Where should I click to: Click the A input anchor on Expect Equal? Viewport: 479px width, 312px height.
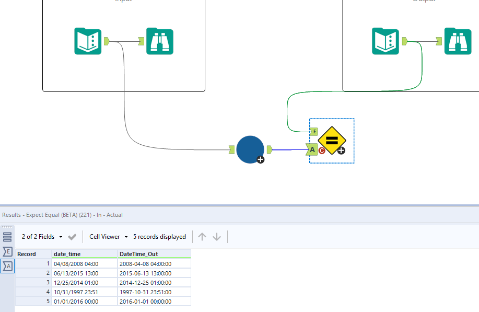(312, 149)
